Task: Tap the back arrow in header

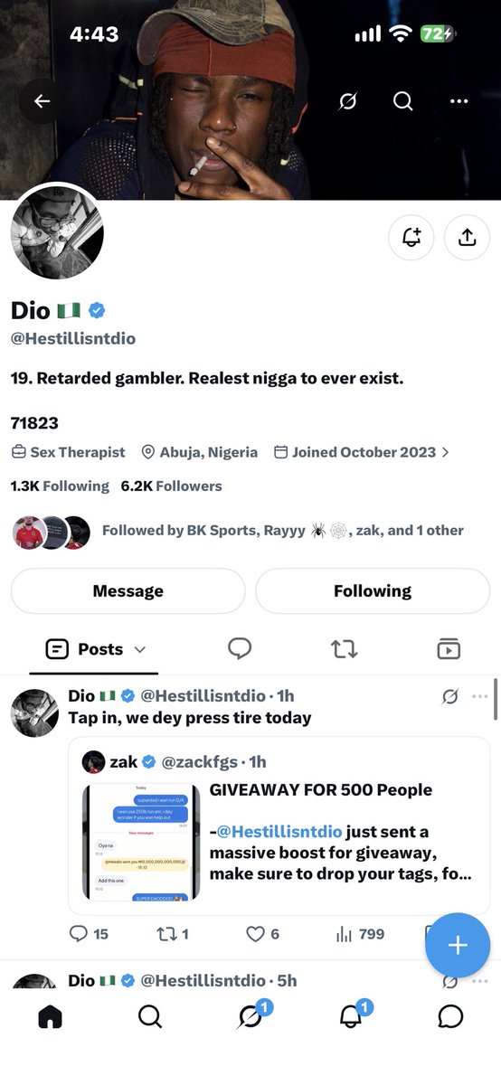Action: click(x=42, y=101)
